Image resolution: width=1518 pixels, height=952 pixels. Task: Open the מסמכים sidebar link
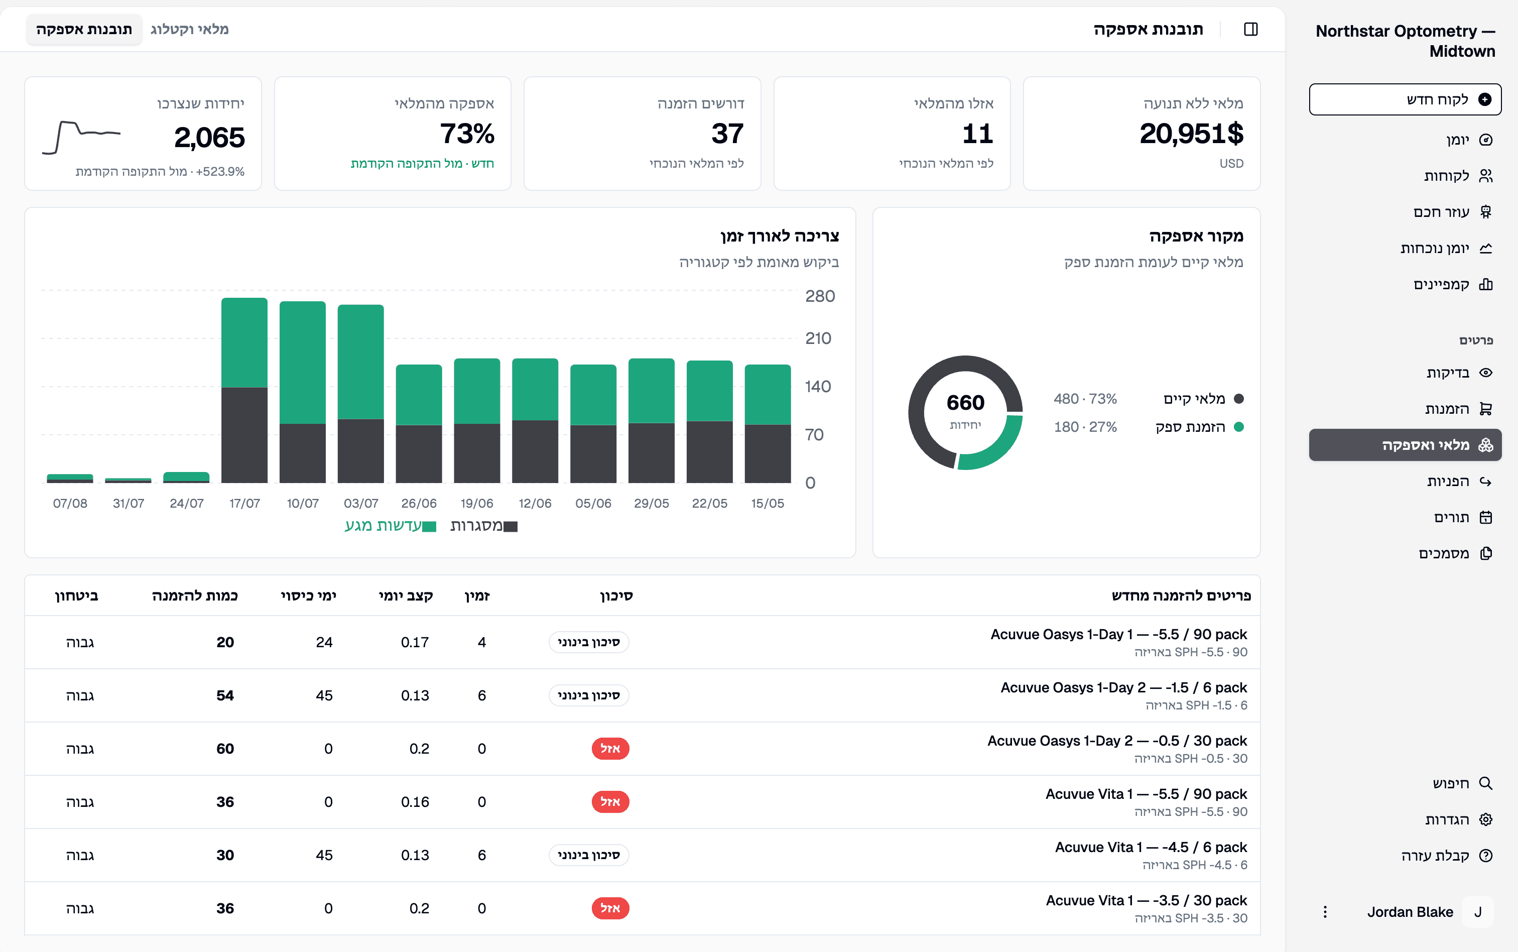click(x=1405, y=553)
